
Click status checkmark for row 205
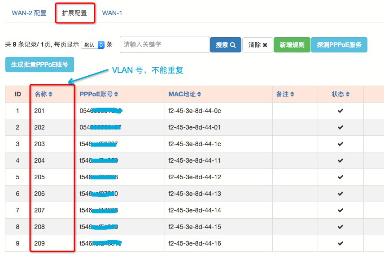click(x=340, y=177)
